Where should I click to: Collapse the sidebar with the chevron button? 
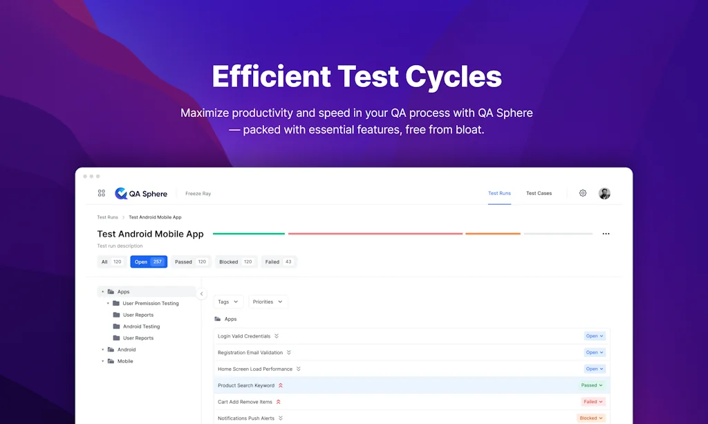click(202, 294)
